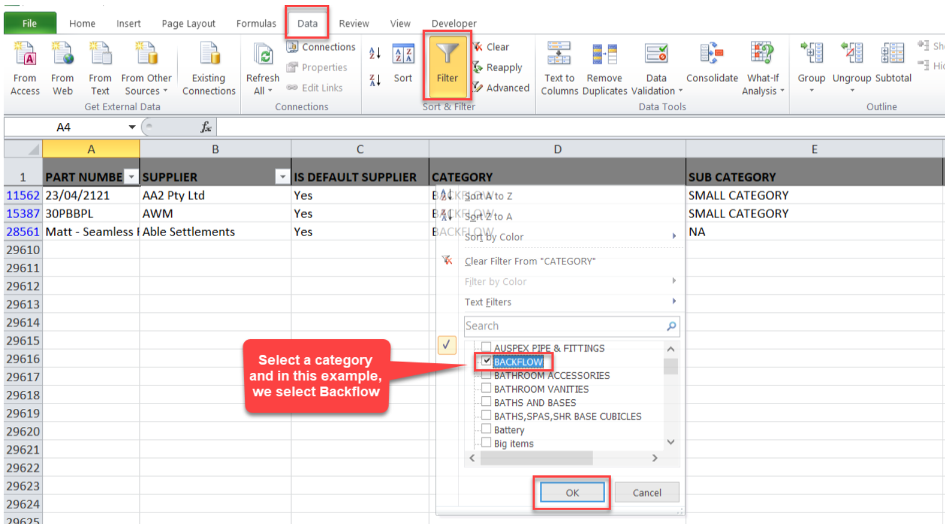Tick the Battery category checkbox
Viewport: 945px width, 524px height.
coord(486,429)
